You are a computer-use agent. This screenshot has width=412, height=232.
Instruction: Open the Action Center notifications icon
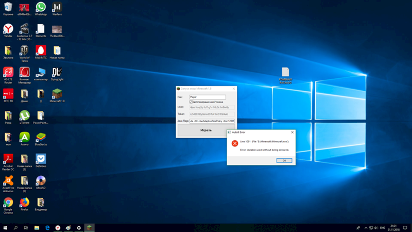[405, 228]
